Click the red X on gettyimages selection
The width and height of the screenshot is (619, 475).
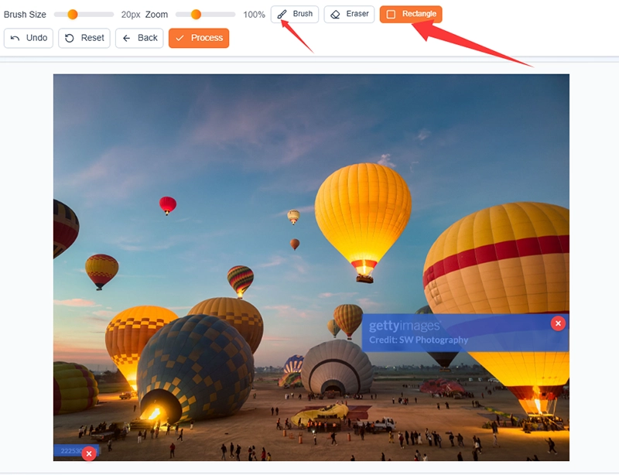point(556,323)
